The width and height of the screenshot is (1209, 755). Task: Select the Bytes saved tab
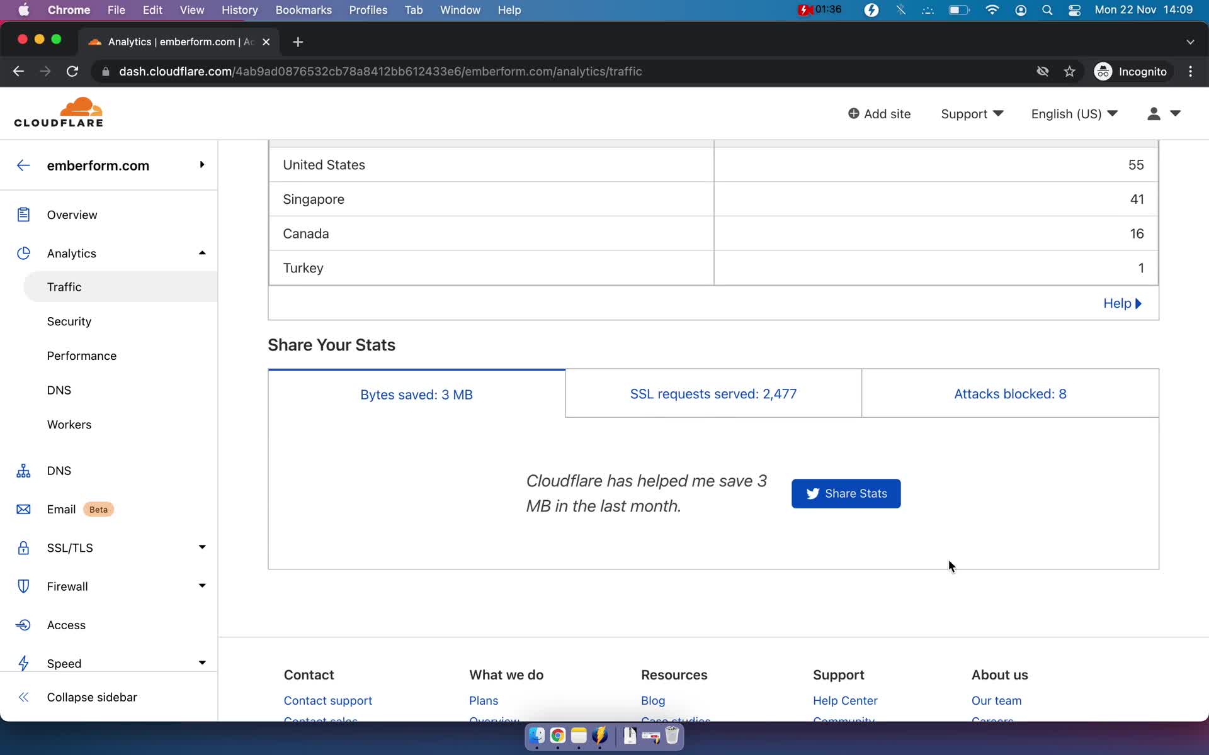coord(416,394)
